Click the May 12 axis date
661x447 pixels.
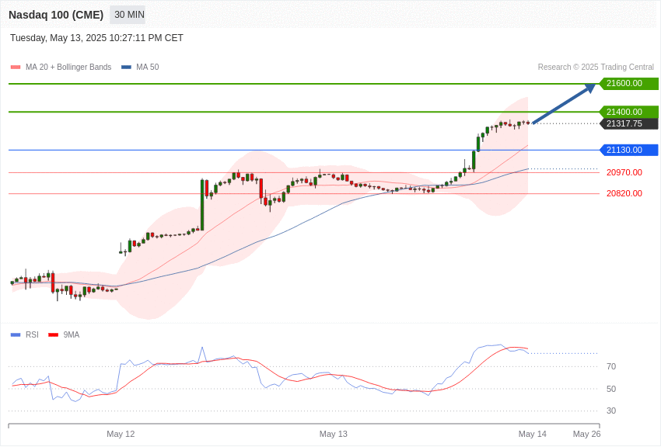(121, 434)
